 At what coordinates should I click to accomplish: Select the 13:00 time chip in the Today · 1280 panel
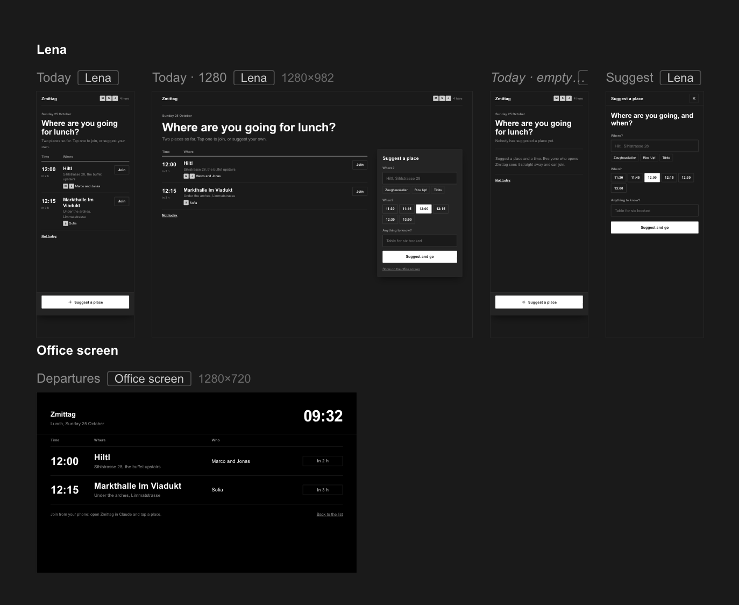(x=407, y=220)
